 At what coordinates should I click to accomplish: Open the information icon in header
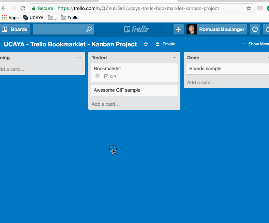(x=255, y=29)
